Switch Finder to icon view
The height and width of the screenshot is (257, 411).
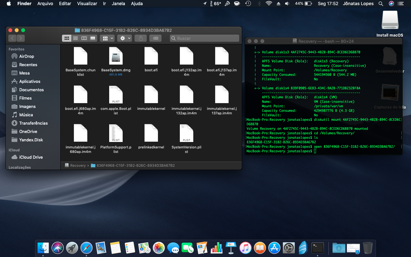pyautogui.click(x=66, y=38)
